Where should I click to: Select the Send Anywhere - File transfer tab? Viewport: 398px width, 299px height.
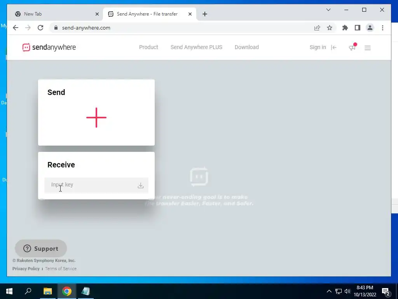point(150,14)
